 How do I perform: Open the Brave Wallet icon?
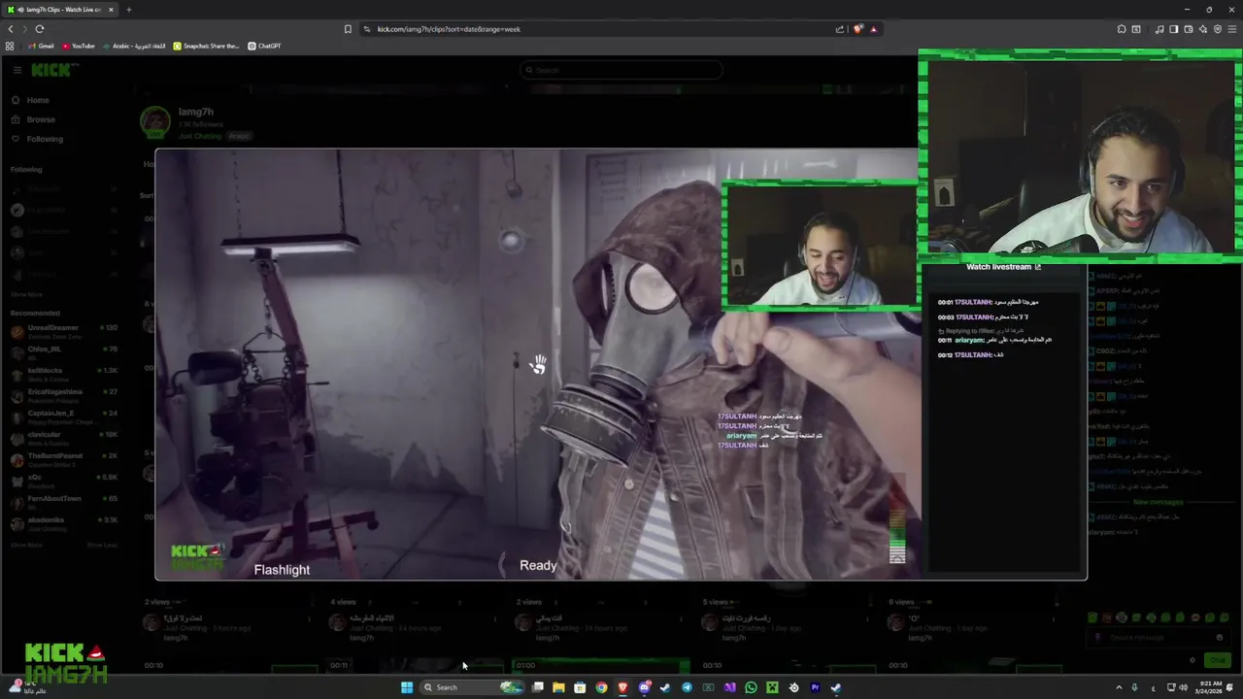tap(1189, 29)
